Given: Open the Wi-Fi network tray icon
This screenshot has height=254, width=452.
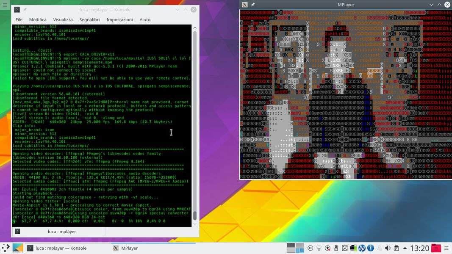Looking at the screenshot, I should coord(319,248).
